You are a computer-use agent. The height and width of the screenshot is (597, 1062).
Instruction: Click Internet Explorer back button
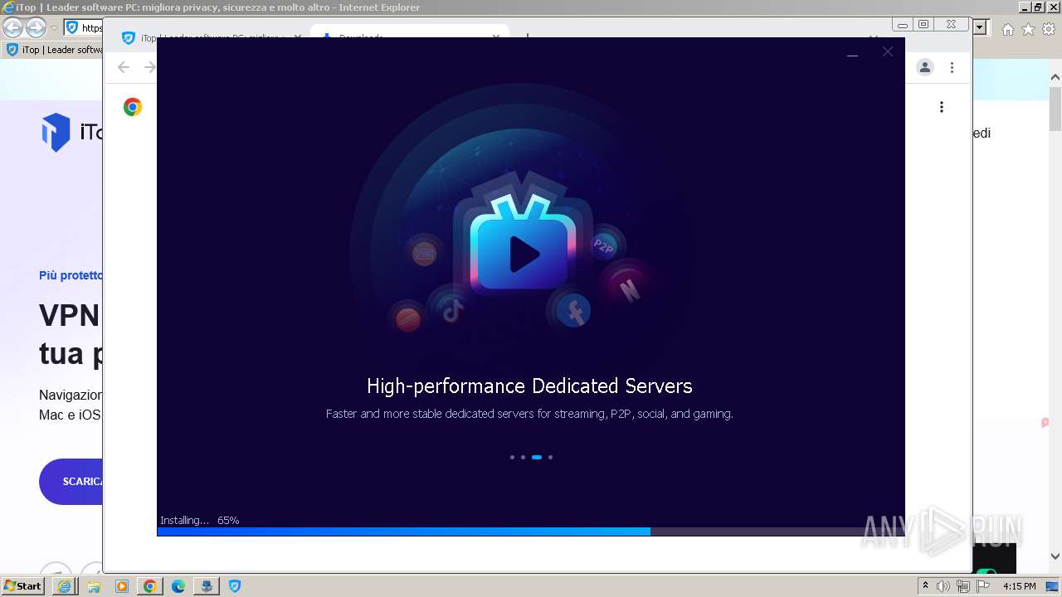[x=12, y=28]
